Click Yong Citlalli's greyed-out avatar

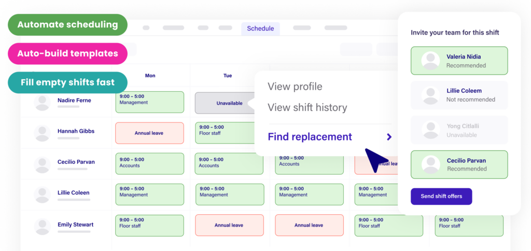[430, 130]
